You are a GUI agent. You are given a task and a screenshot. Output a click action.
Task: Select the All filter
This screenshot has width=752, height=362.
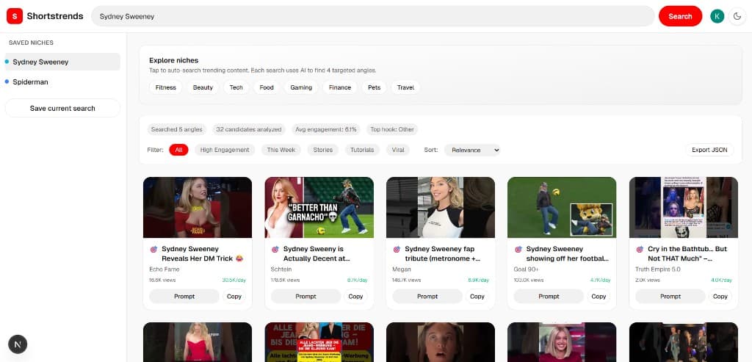click(179, 150)
